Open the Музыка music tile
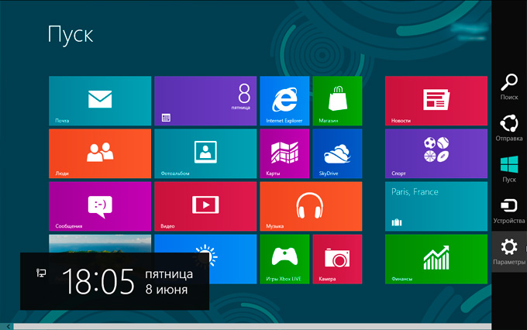Screen dimensions: 527x330 pos(311,206)
